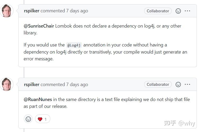Visit rspilker profile from second comment header
Image resolution: width=200 pixels, height=132 pixels.
coord(31,85)
